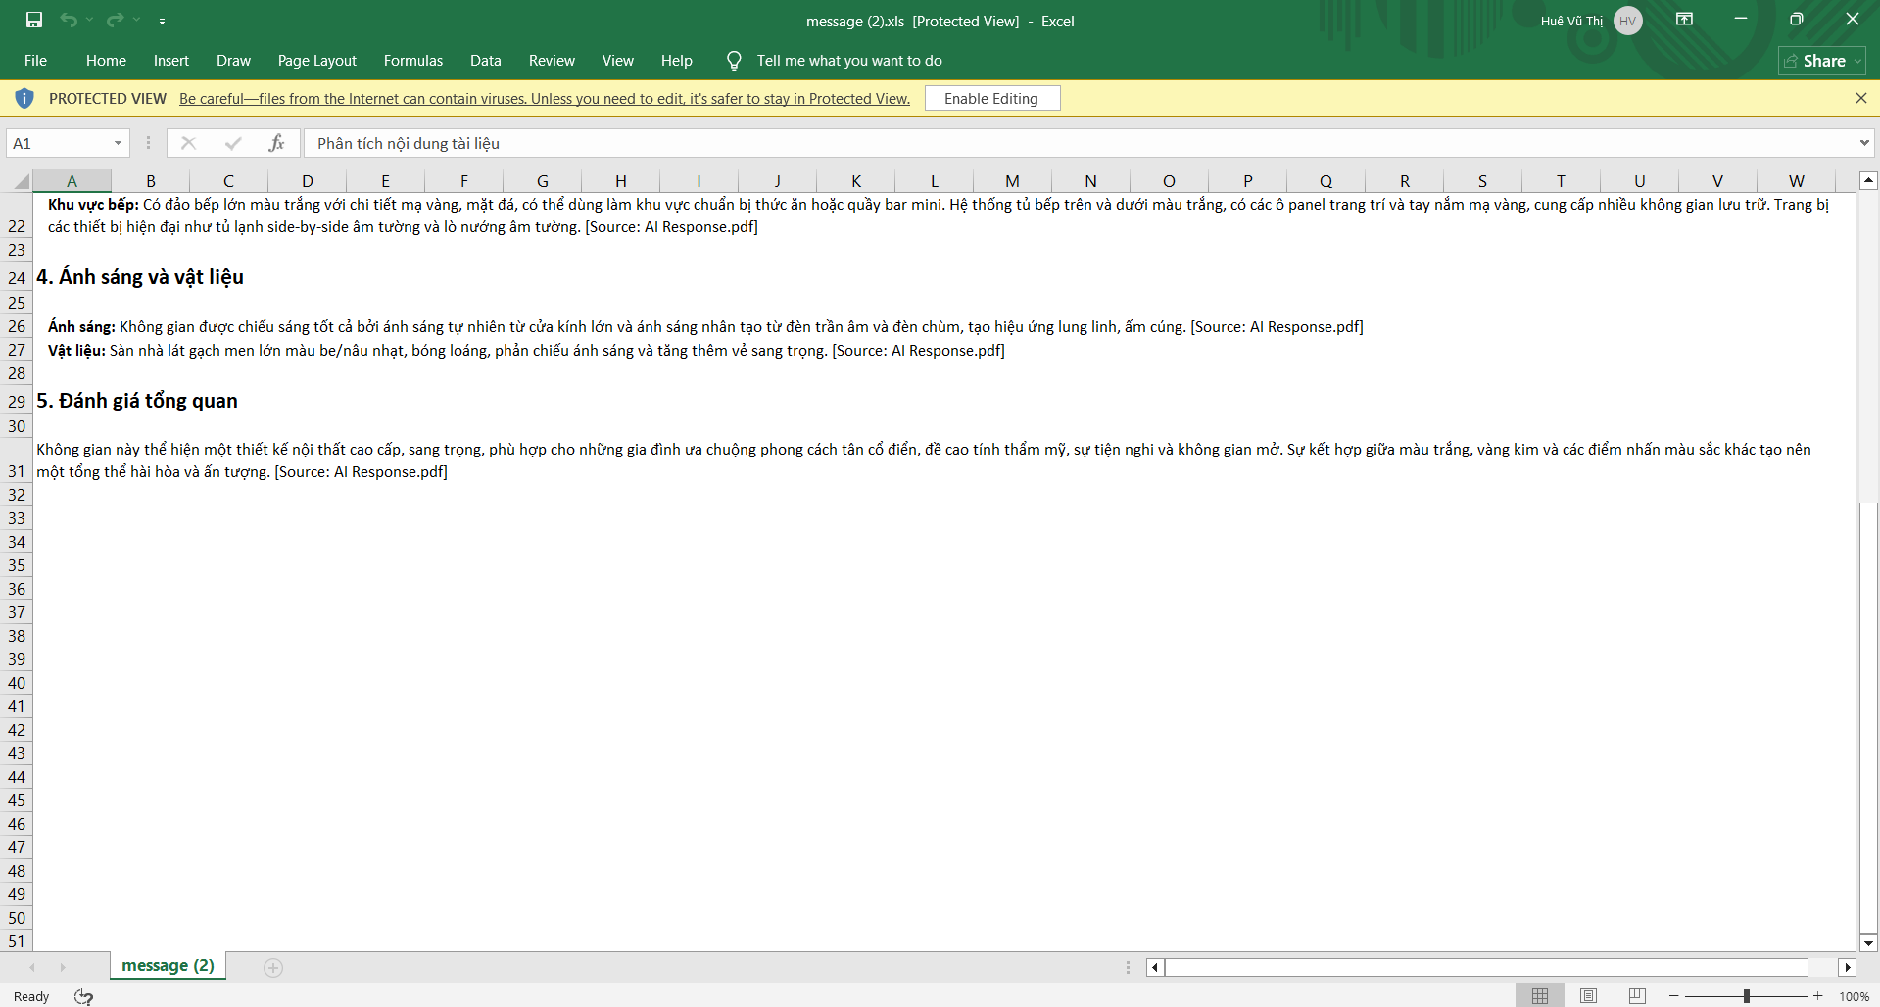Expand the Name Box dropdown

pyautogui.click(x=118, y=143)
